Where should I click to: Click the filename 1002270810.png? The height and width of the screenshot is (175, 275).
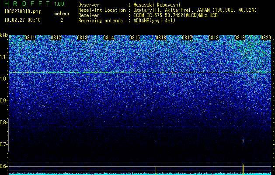pyautogui.click(x=23, y=11)
